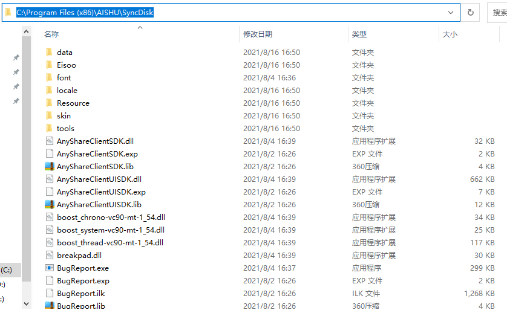The image size is (507, 316).
Task: Select the AnyShareClientSDK.exp file name
Action: (x=97, y=154)
